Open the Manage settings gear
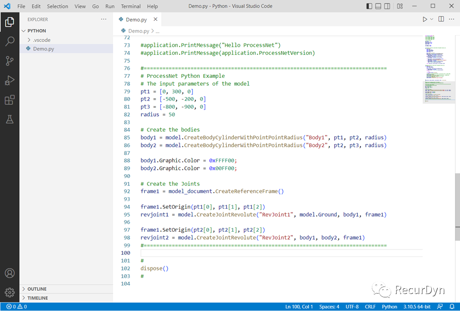 [x=10, y=292]
